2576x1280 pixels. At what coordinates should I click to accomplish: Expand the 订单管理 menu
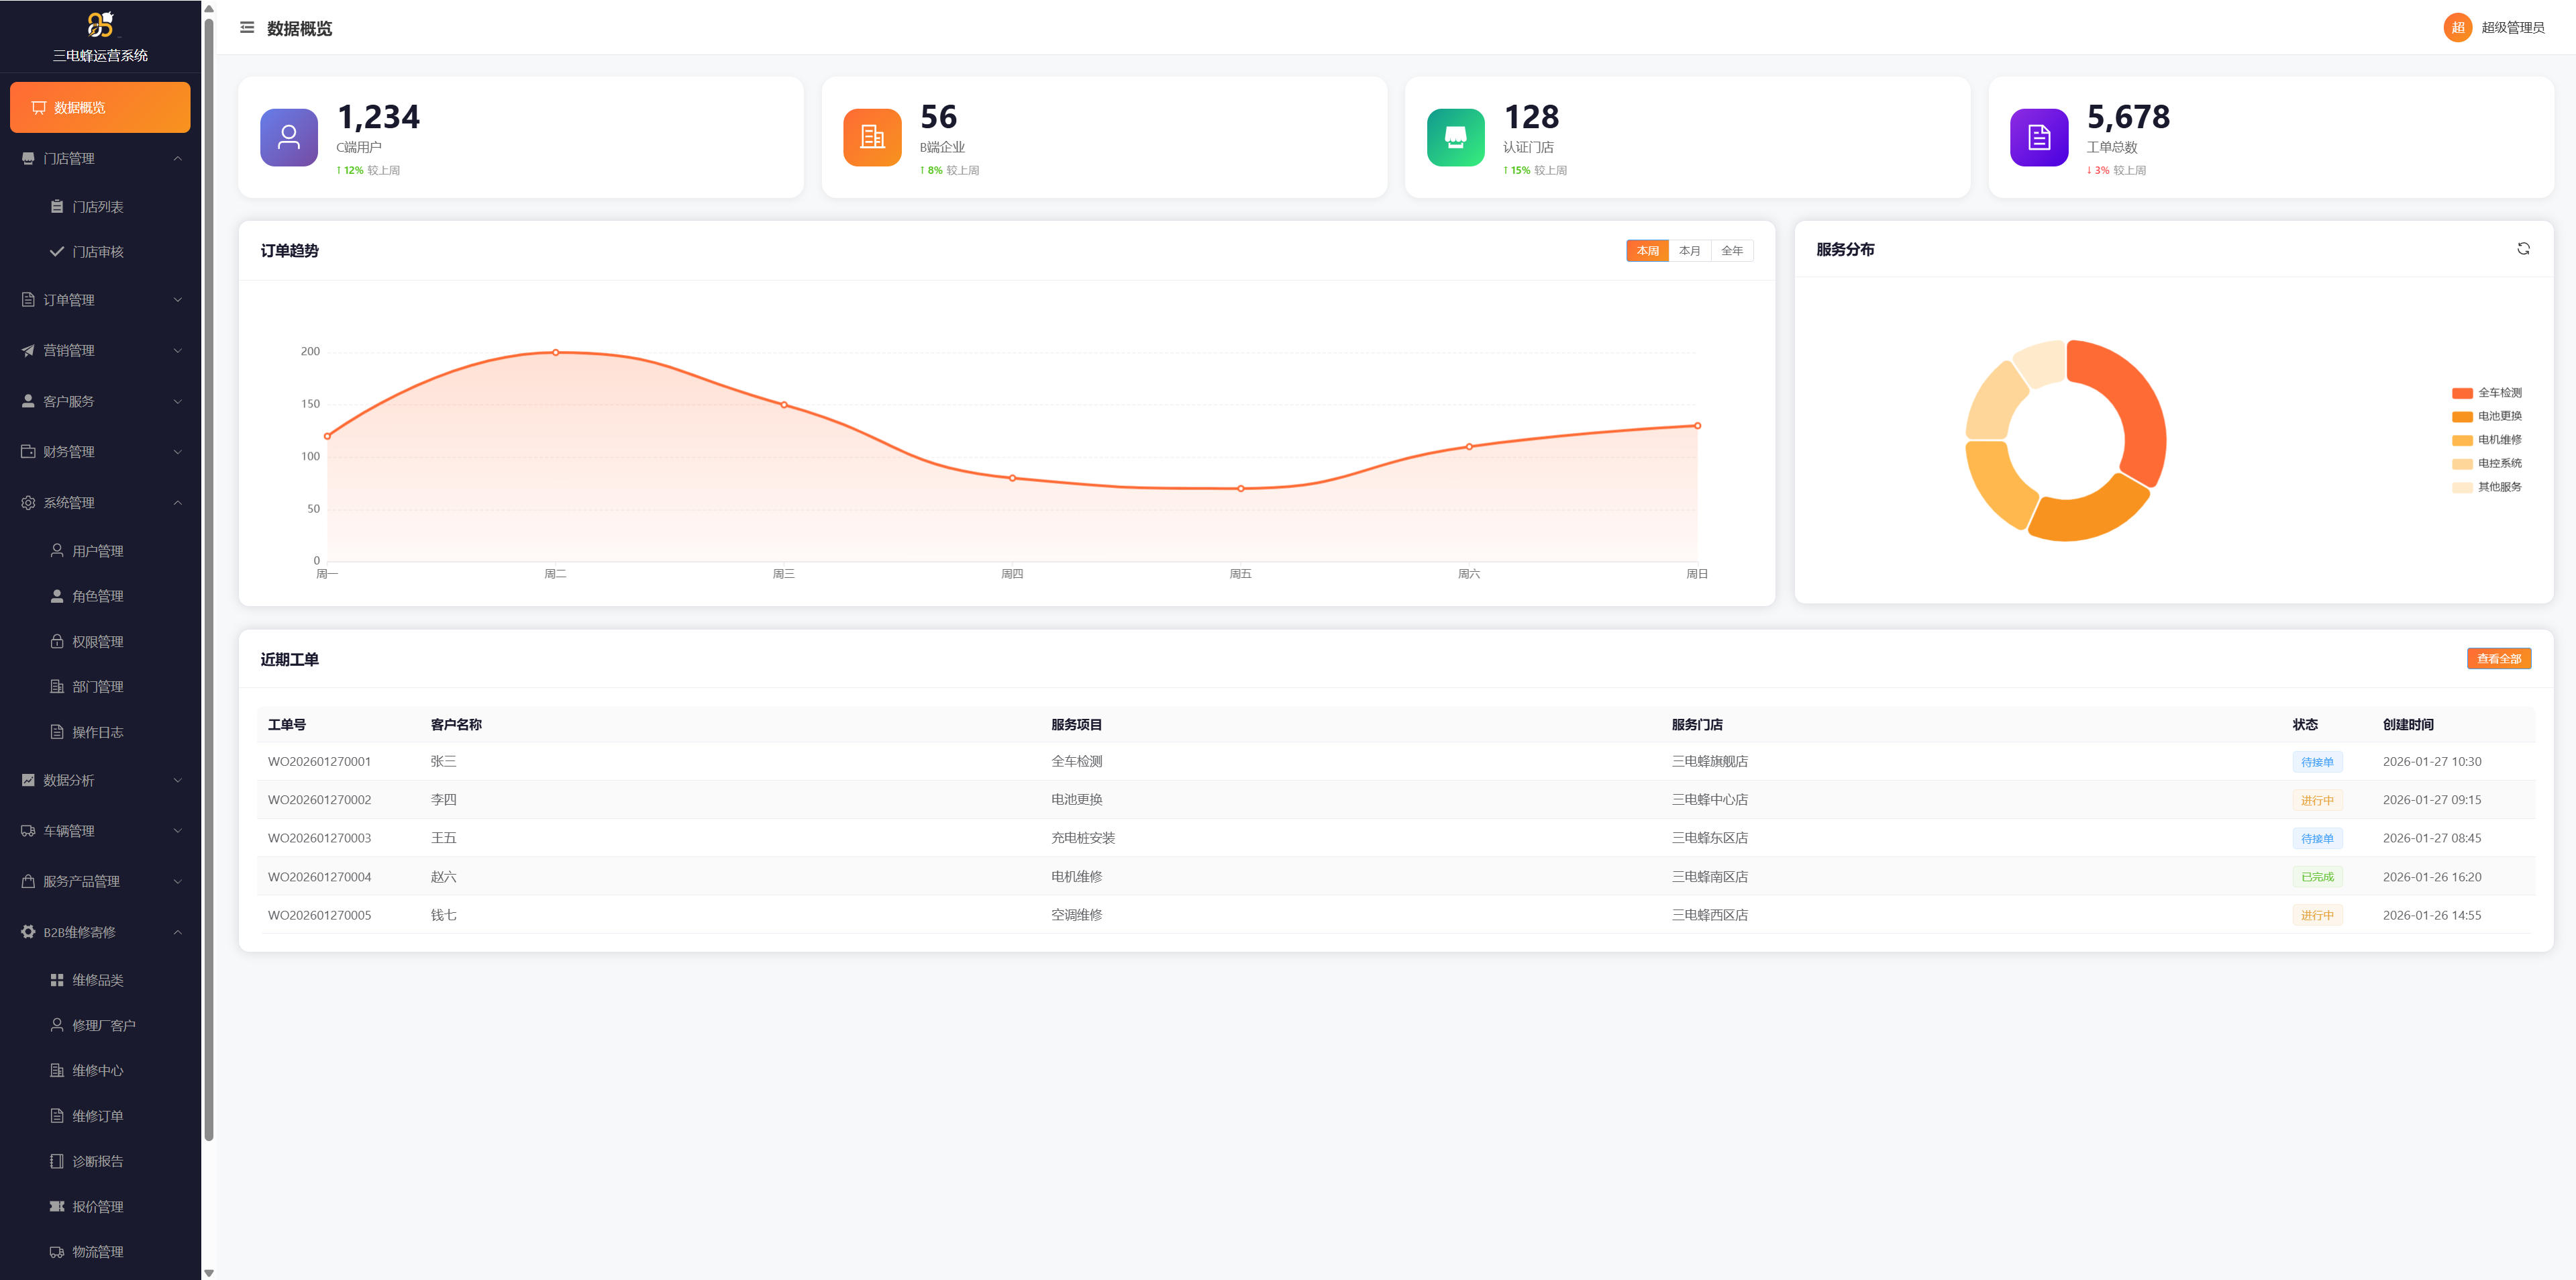(x=100, y=300)
